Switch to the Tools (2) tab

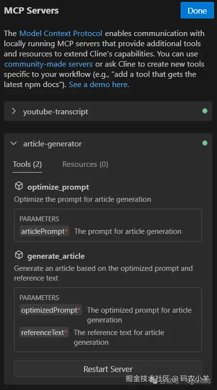point(27,164)
